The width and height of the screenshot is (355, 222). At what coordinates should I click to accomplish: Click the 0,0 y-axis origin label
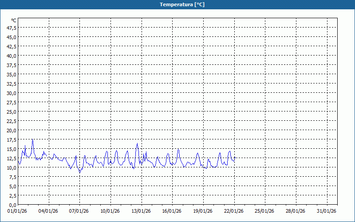pos(13,205)
